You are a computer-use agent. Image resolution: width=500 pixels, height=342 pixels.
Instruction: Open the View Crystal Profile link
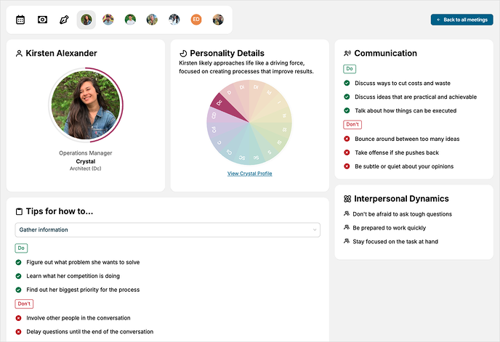pos(249,174)
